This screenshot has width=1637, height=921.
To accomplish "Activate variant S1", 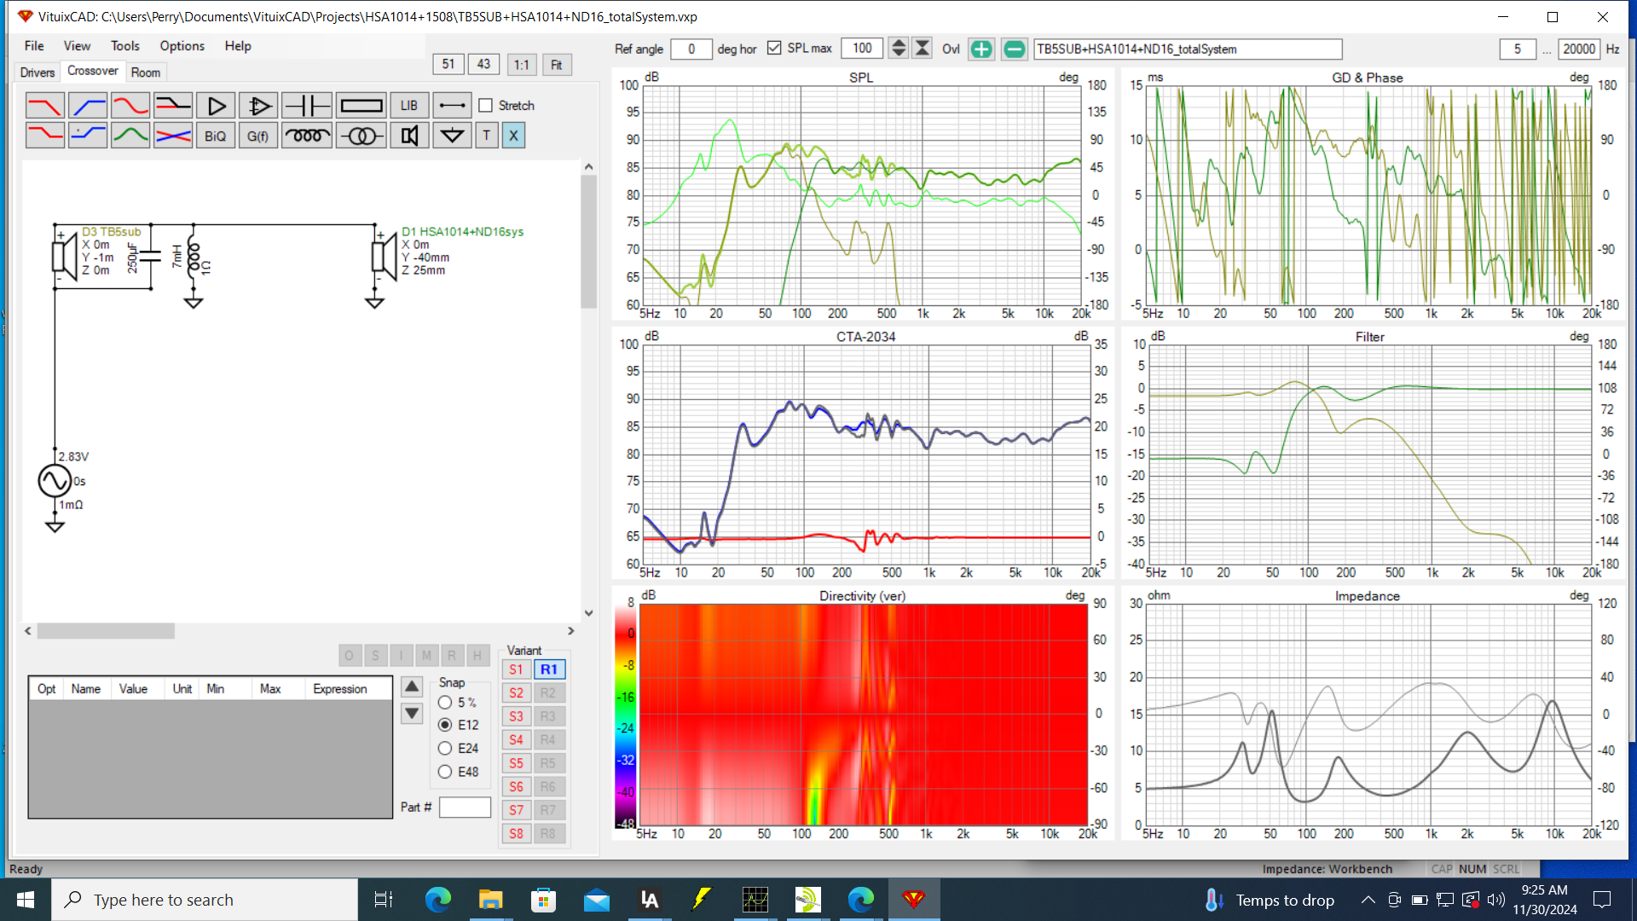I will coord(516,669).
